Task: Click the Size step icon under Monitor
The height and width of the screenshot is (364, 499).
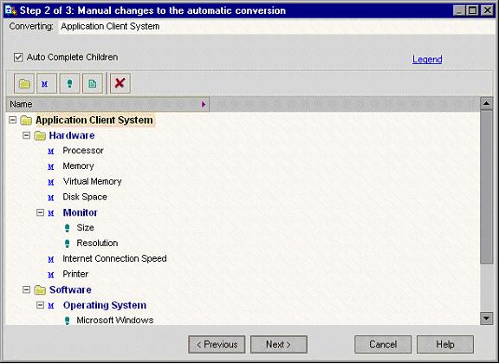Action: click(x=68, y=228)
